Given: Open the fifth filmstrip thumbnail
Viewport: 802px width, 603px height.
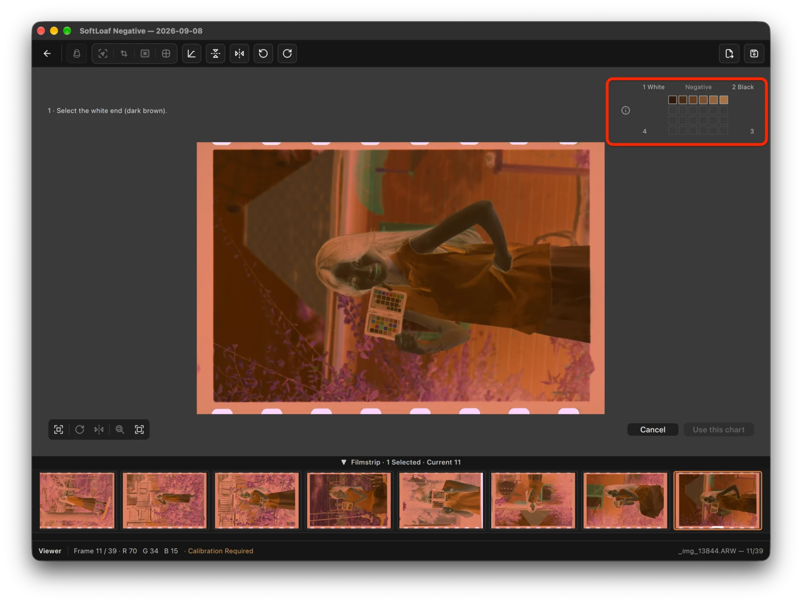Looking at the screenshot, I should pos(441,500).
